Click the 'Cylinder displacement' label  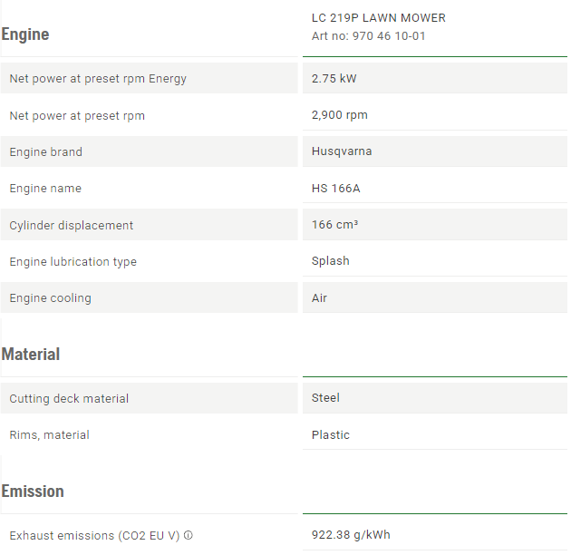[72, 226]
